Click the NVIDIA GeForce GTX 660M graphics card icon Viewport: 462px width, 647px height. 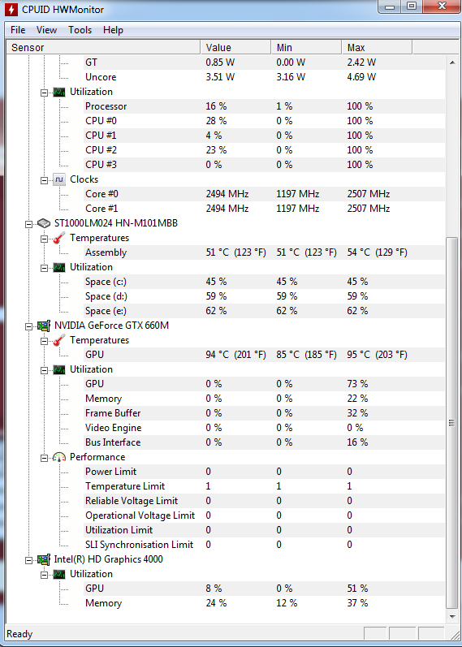(x=43, y=326)
